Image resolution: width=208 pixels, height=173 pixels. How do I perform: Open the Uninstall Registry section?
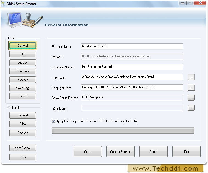(x=23, y=133)
